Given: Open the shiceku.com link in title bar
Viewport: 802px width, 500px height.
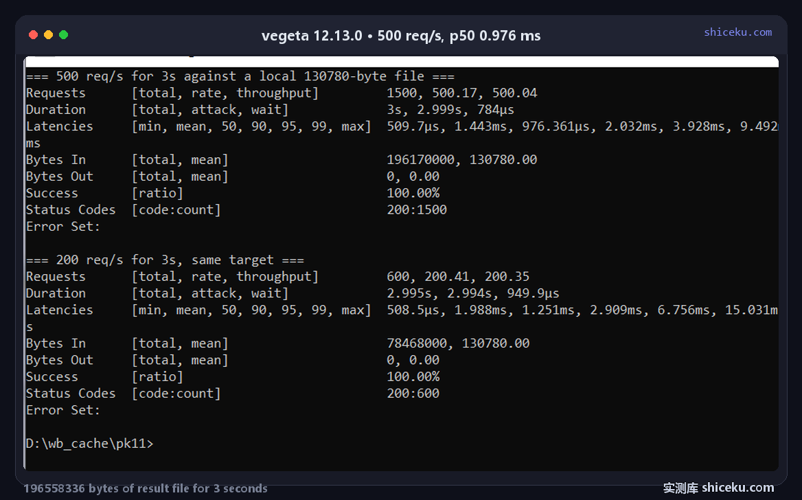Looking at the screenshot, I should (x=737, y=32).
